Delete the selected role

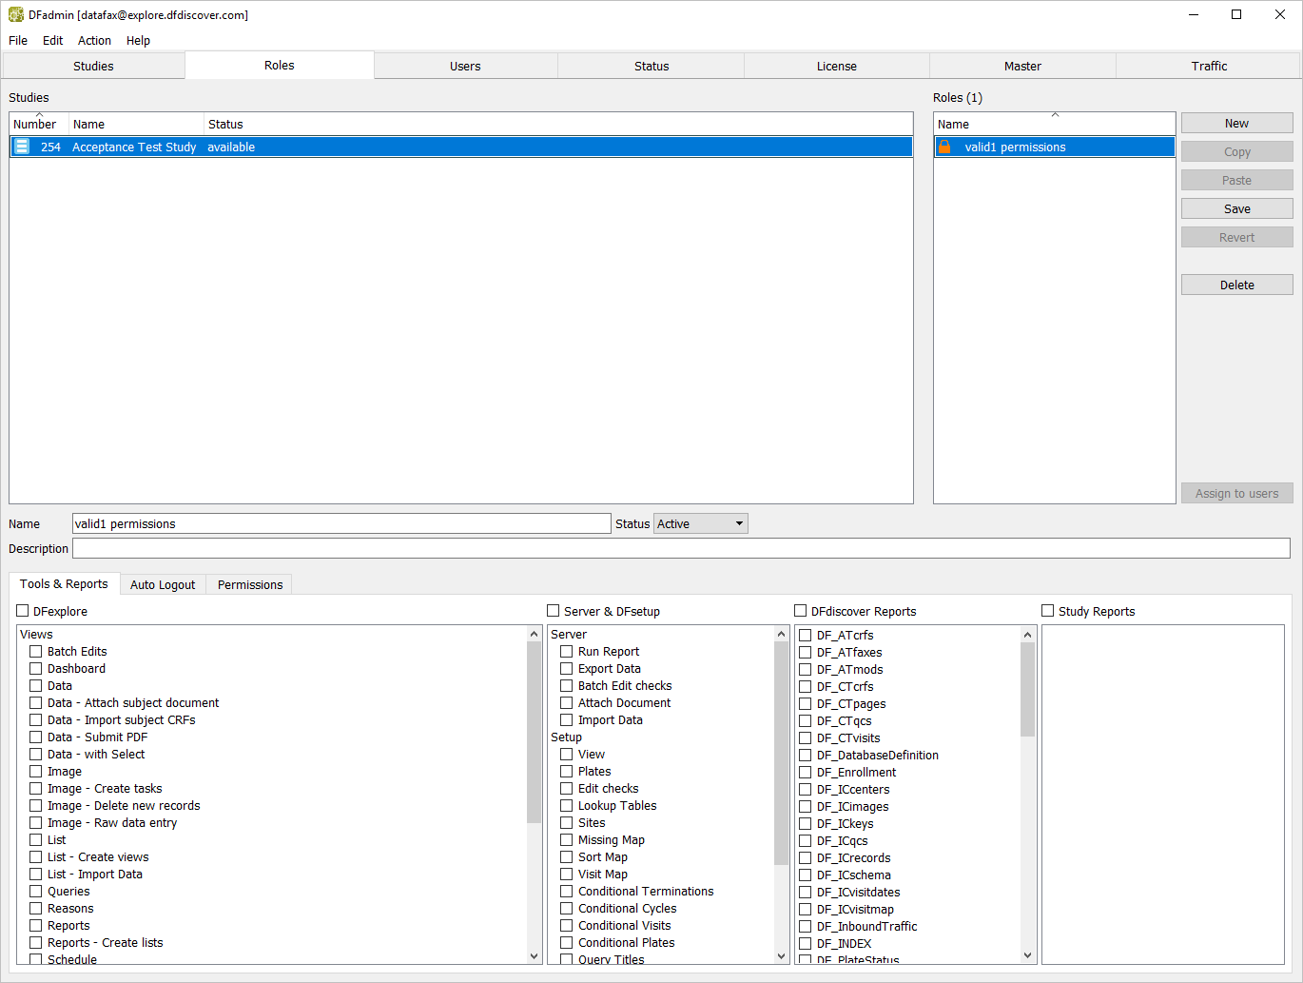click(x=1236, y=285)
